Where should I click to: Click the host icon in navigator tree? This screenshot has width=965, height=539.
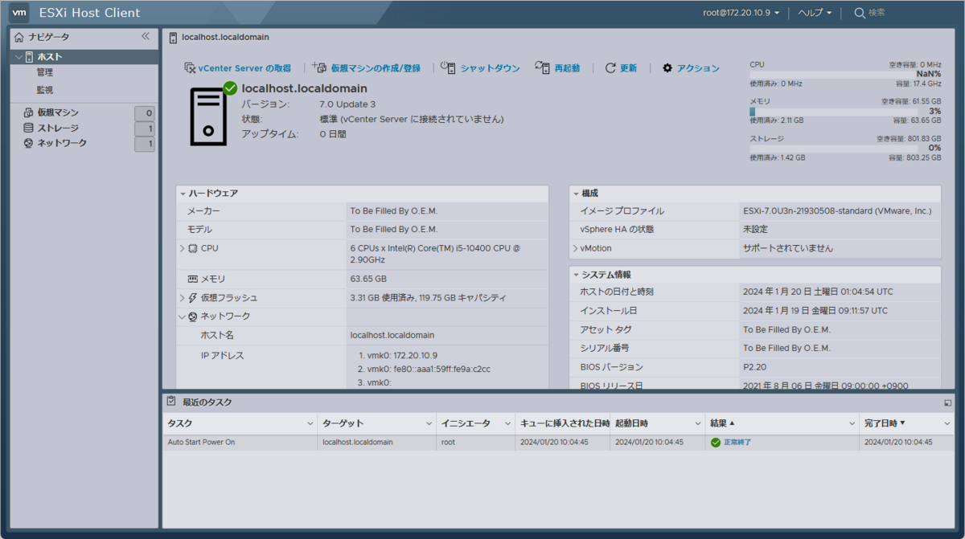coord(30,57)
